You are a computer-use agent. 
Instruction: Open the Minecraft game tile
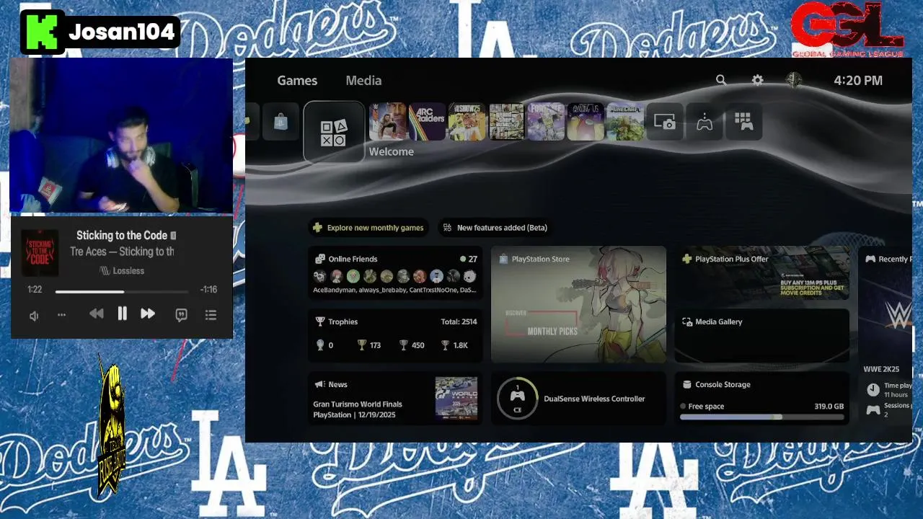tap(624, 122)
